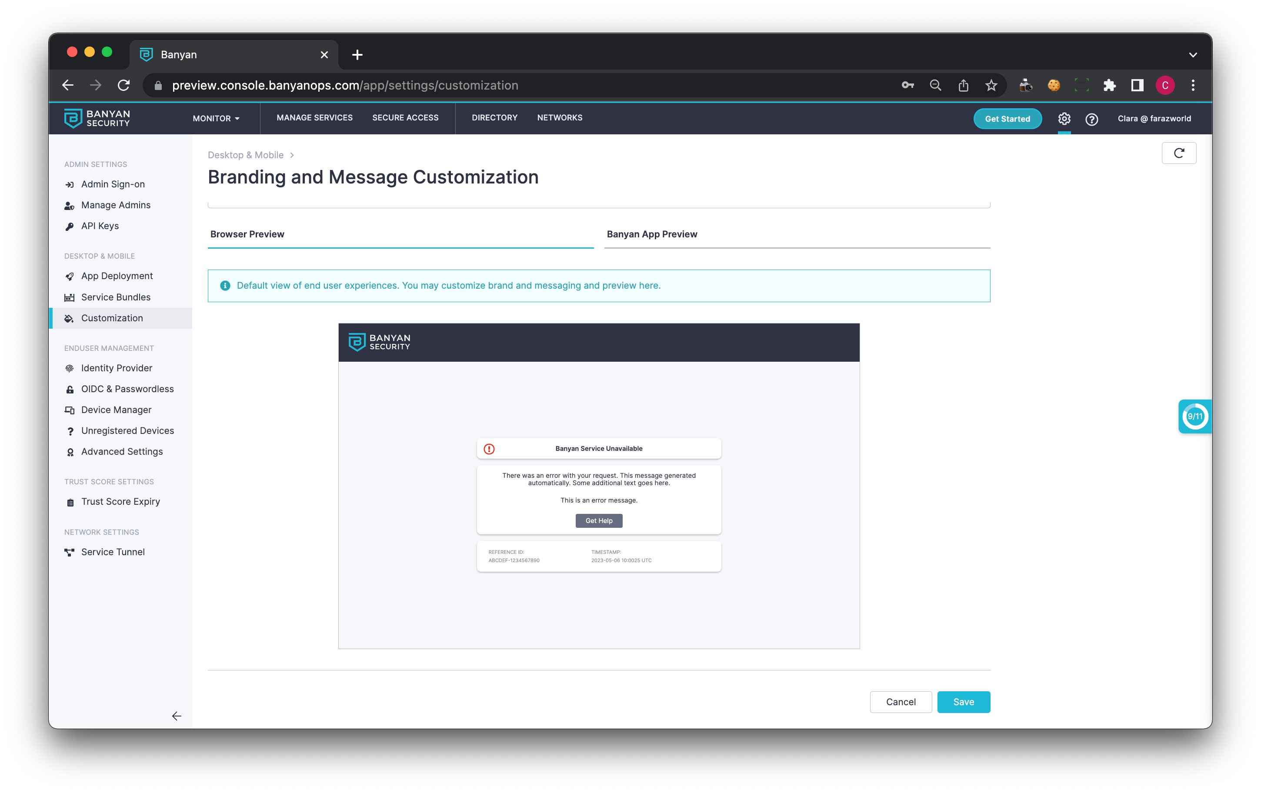Viewport: 1261px width, 793px height.
Task: Open the Chrome three-dot menu
Action: [1193, 85]
